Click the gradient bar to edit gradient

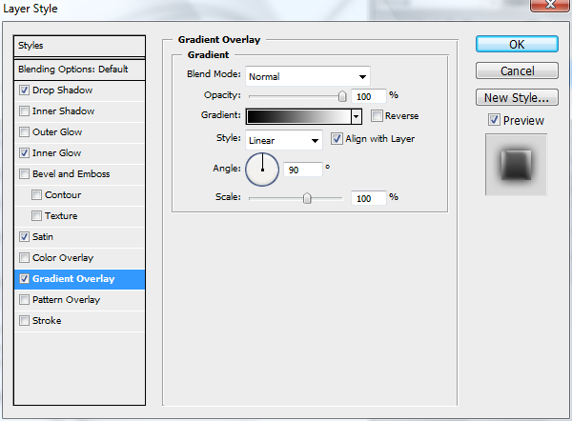pos(298,117)
